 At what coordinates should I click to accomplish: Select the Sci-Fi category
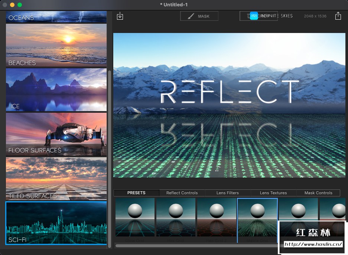point(56,223)
